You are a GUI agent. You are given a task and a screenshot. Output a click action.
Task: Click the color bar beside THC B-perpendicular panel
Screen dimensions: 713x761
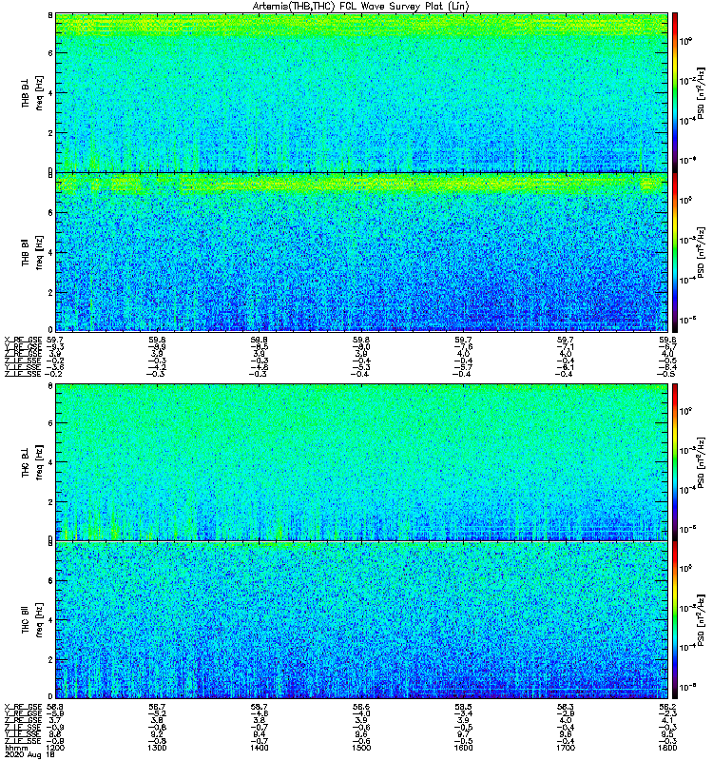pos(675,462)
